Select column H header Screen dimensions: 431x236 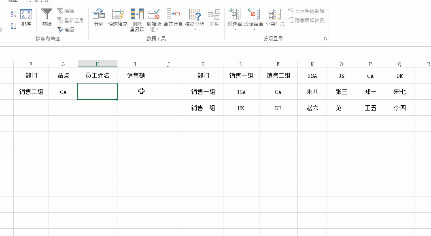pos(97,64)
